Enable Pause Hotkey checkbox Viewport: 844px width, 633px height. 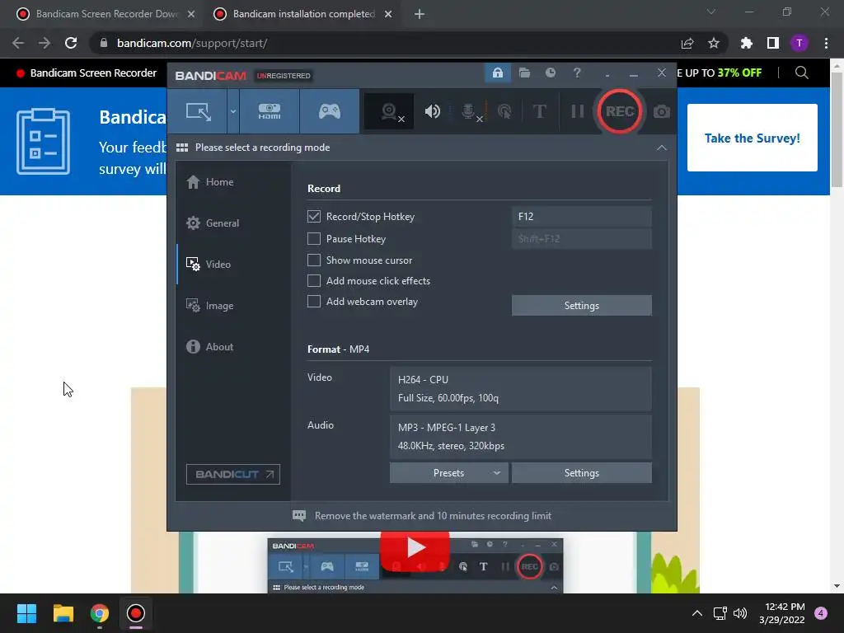point(314,238)
